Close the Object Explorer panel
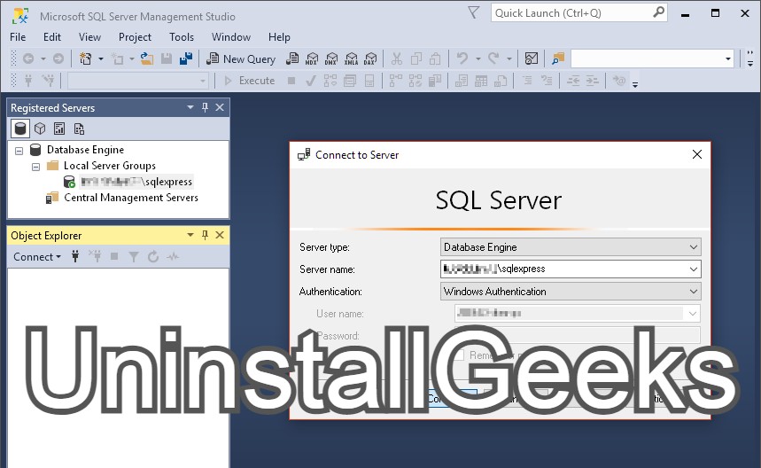This screenshot has height=468, width=761. (220, 235)
